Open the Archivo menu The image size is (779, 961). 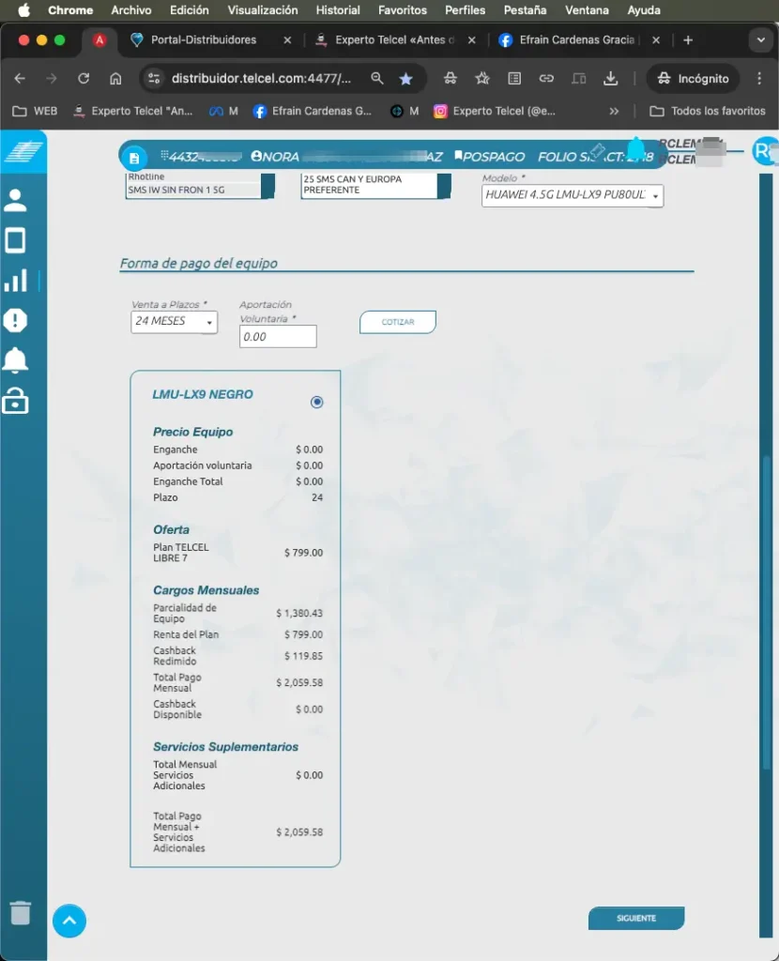pos(131,9)
